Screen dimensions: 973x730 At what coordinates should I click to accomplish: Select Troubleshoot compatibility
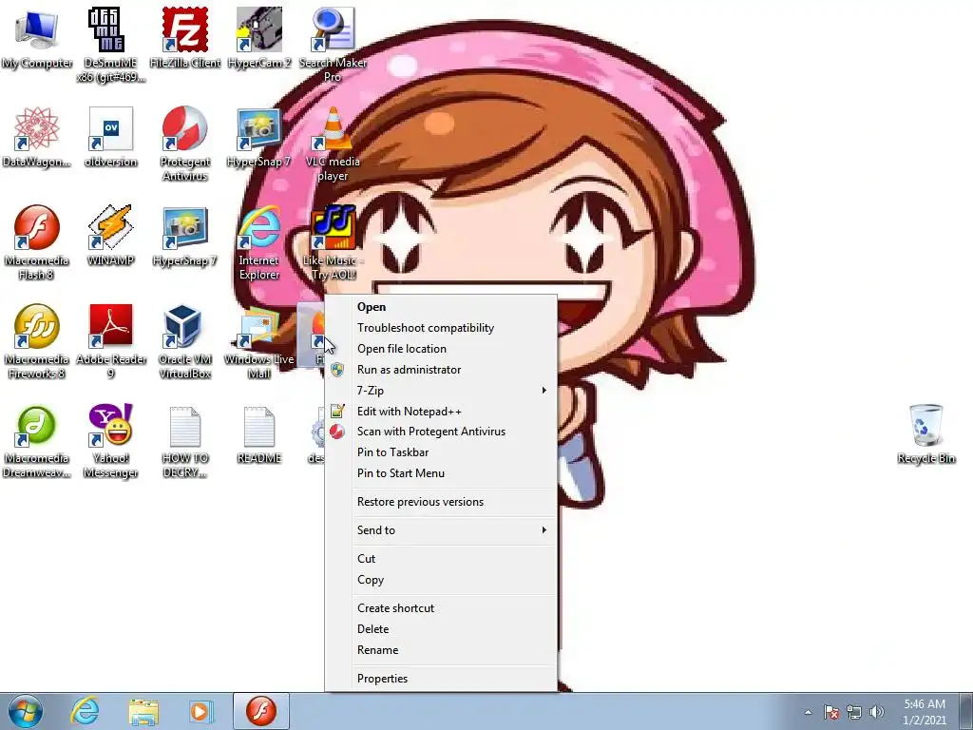pos(441,328)
